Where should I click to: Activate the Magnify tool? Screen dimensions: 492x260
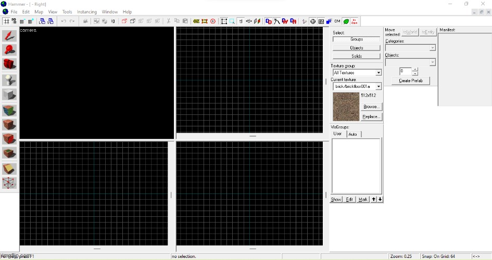pyautogui.click(x=9, y=50)
